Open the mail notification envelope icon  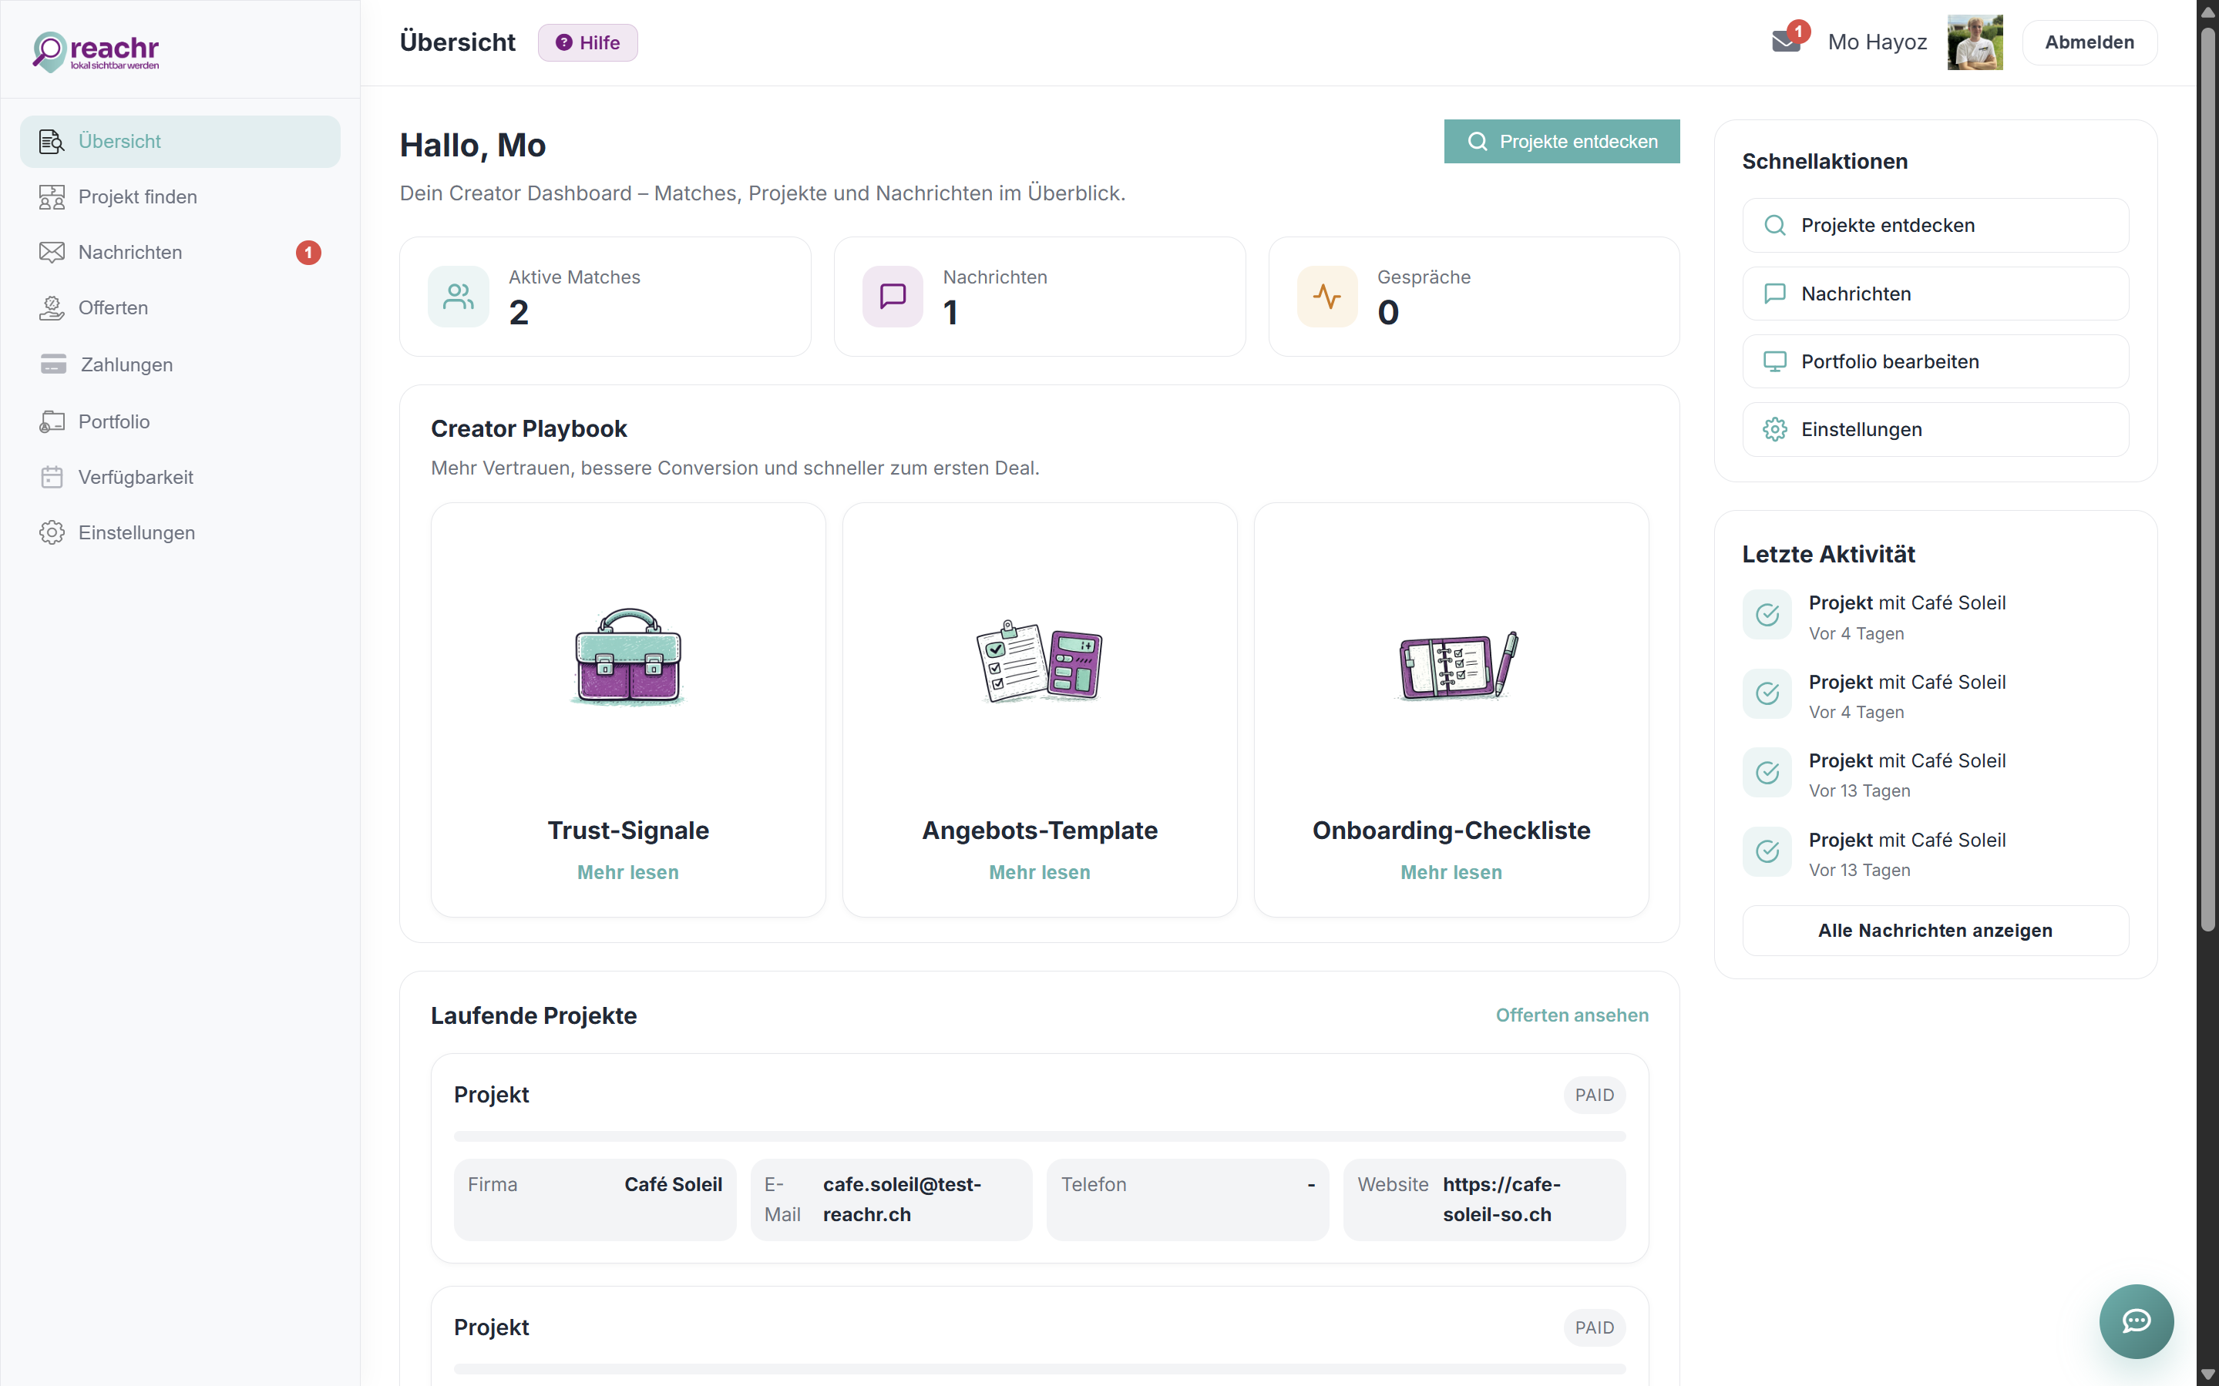tap(1786, 42)
